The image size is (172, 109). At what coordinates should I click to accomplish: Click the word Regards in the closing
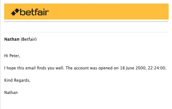coord(22,80)
